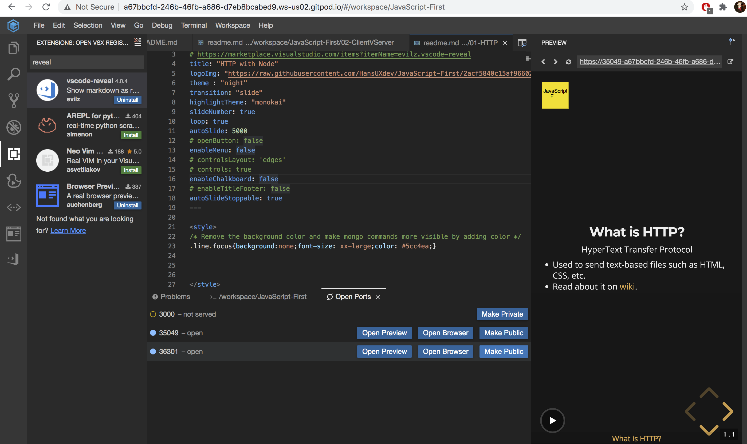
Task: Open the wiki link in the slide
Action: point(628,286)
